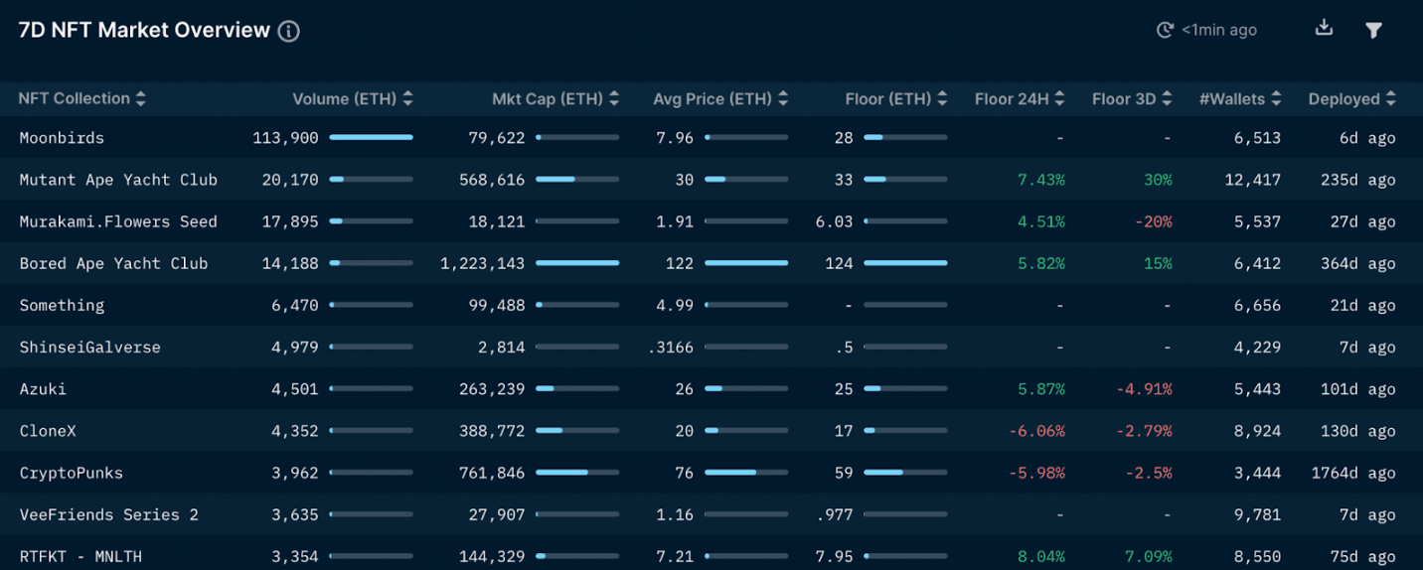Open the filter funnel icon
Image resolution: width=1423 pixels, height=570 pixels.
click(1374, 31)
